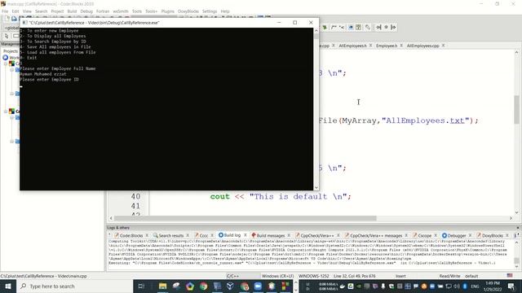Click the DoxyBlocks run CHM icon
This screenshot has width=522, height=293.
coord(358,27)
